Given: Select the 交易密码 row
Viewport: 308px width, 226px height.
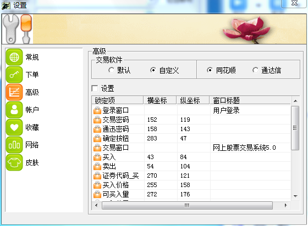Looking at the screenshot, I should [x=191, y=120].
